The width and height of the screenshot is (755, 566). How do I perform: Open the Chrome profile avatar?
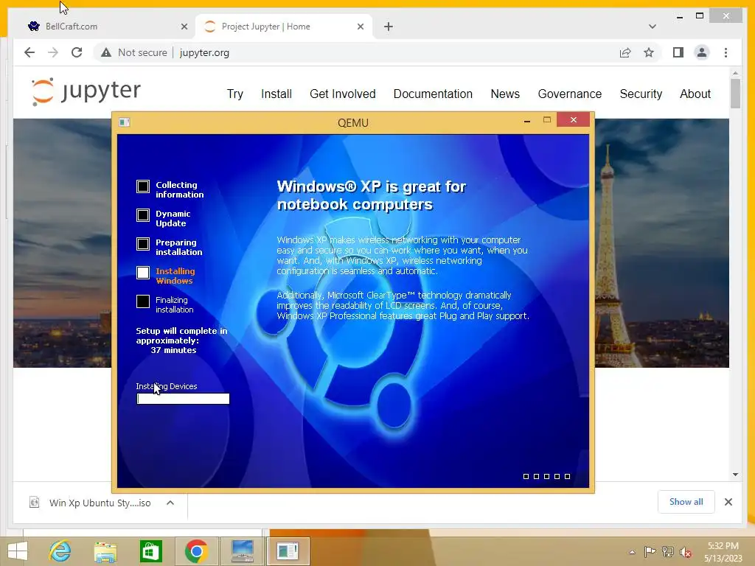click(x=702, y=52)
